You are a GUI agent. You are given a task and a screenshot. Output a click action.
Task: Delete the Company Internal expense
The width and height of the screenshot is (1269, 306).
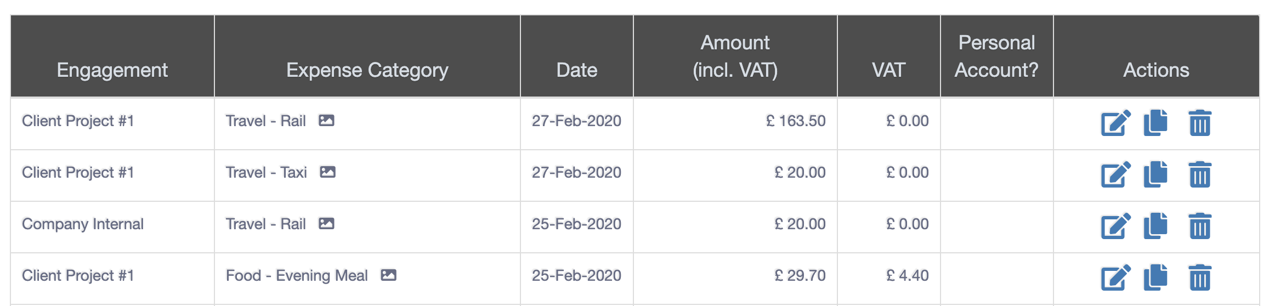(x=1200, y=226)
